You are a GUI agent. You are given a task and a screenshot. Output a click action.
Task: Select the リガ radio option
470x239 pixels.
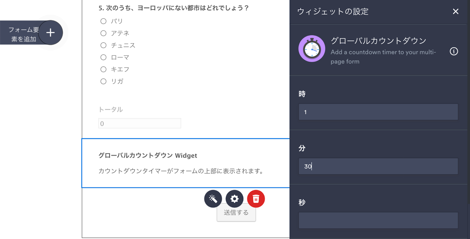(x=103, y=81)
